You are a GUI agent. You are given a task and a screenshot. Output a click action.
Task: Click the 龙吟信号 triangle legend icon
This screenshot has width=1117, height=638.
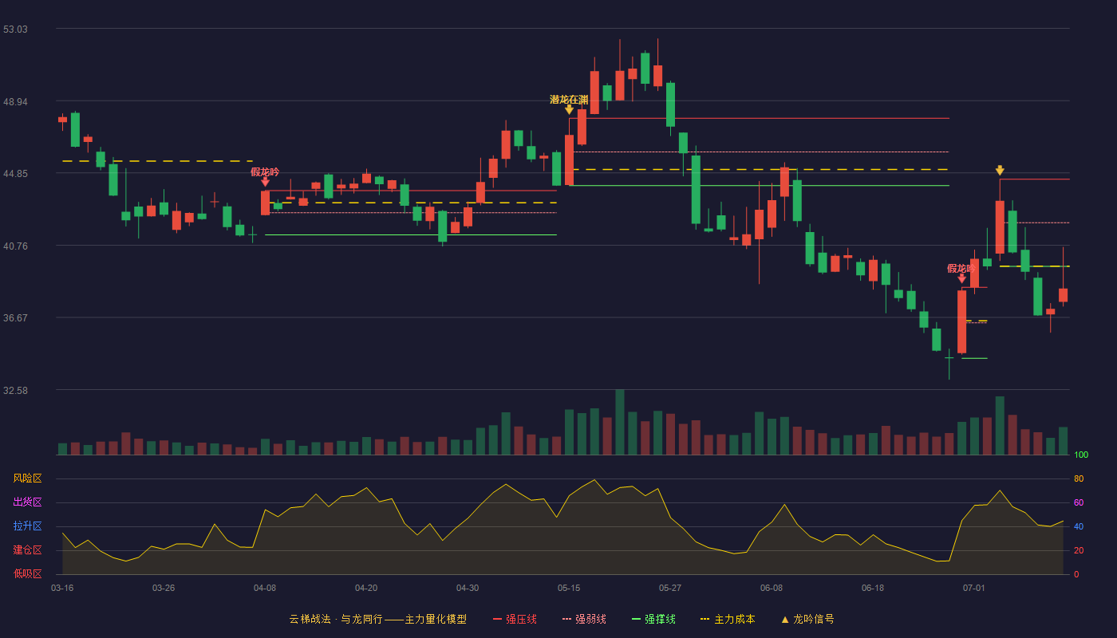pyautogui.click(x=785, y=619)
